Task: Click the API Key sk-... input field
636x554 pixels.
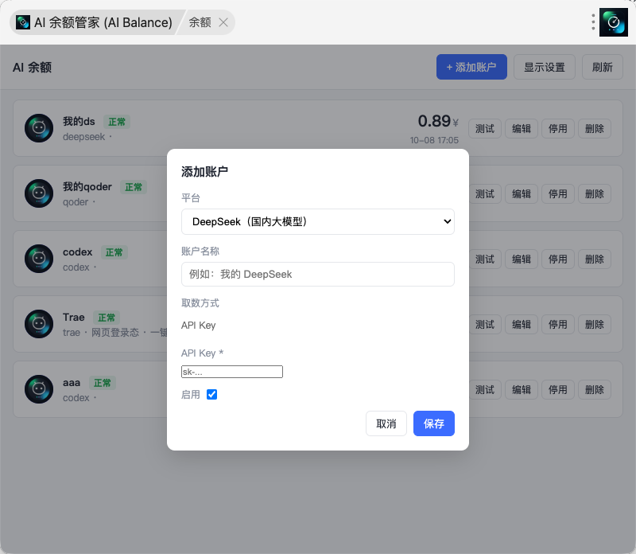Action: (x=232, y=372)
